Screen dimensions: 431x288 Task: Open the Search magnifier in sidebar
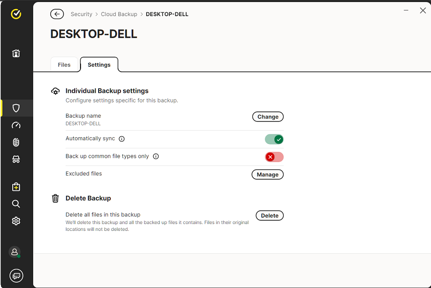pyautogui.click(x=16, y=204)
